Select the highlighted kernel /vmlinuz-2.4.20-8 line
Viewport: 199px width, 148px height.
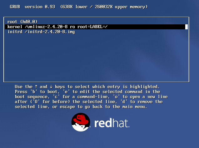[96, 27]
